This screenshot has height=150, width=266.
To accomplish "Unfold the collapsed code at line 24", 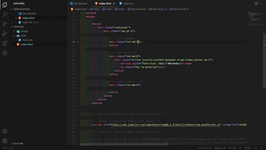I will tap(78, 42).
